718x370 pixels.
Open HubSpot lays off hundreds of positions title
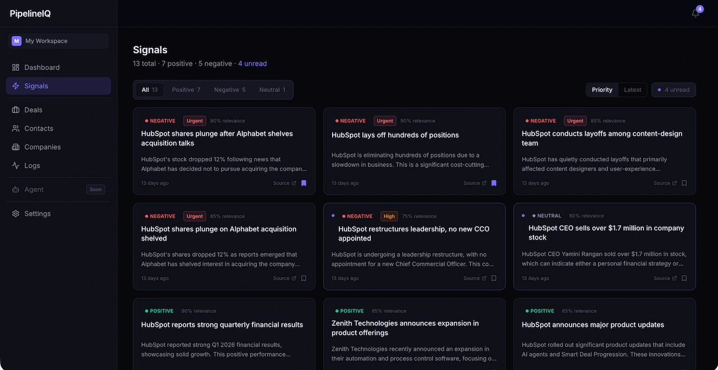pos(395,135)
